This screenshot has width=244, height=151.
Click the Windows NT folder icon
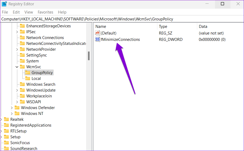tap(17, 113)
